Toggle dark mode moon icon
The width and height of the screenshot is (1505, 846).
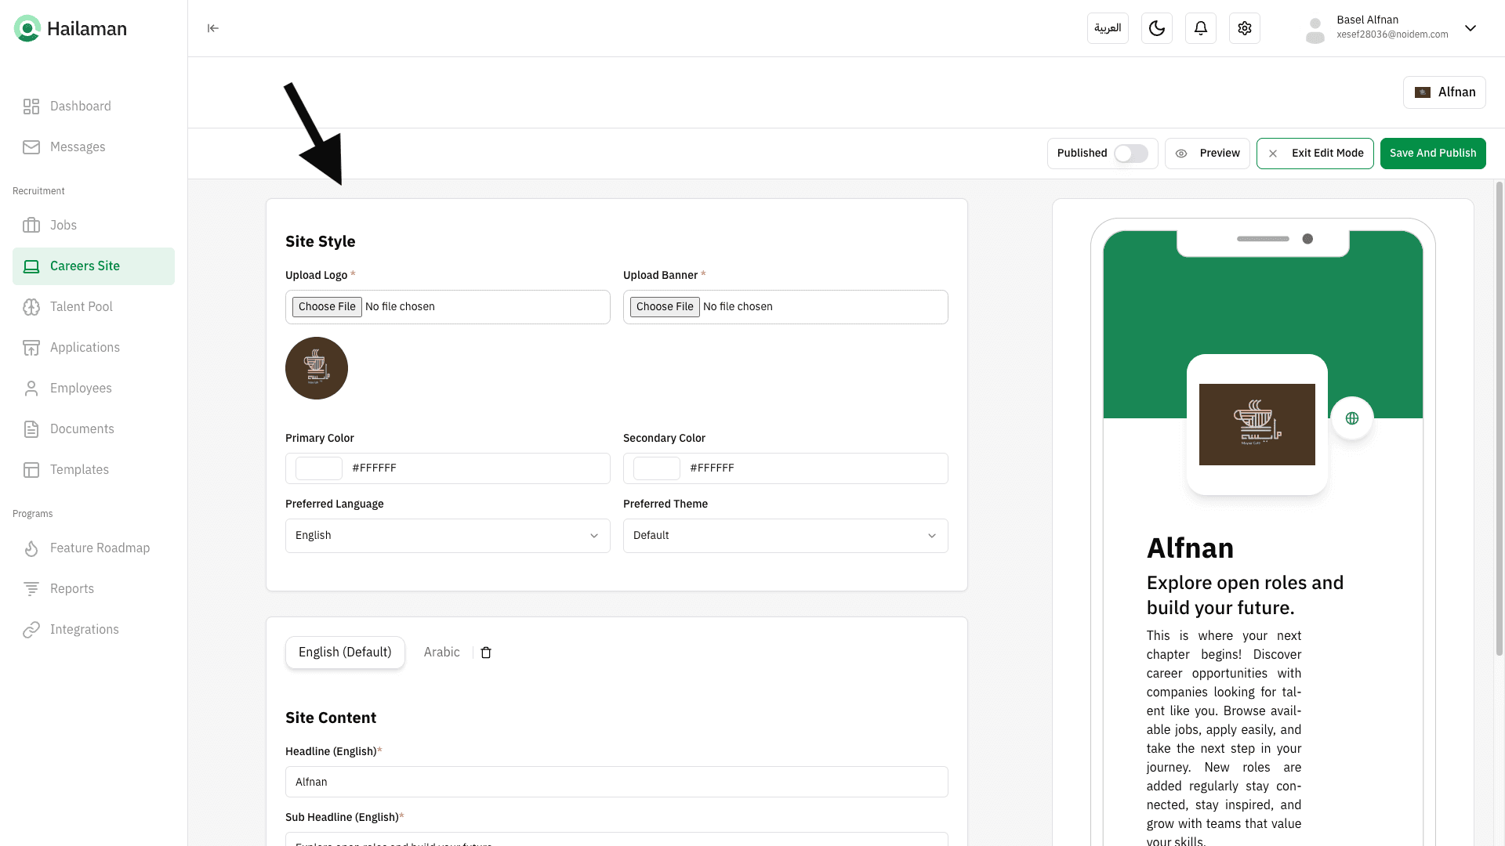pyautogui.click(x=1156, y=28)
